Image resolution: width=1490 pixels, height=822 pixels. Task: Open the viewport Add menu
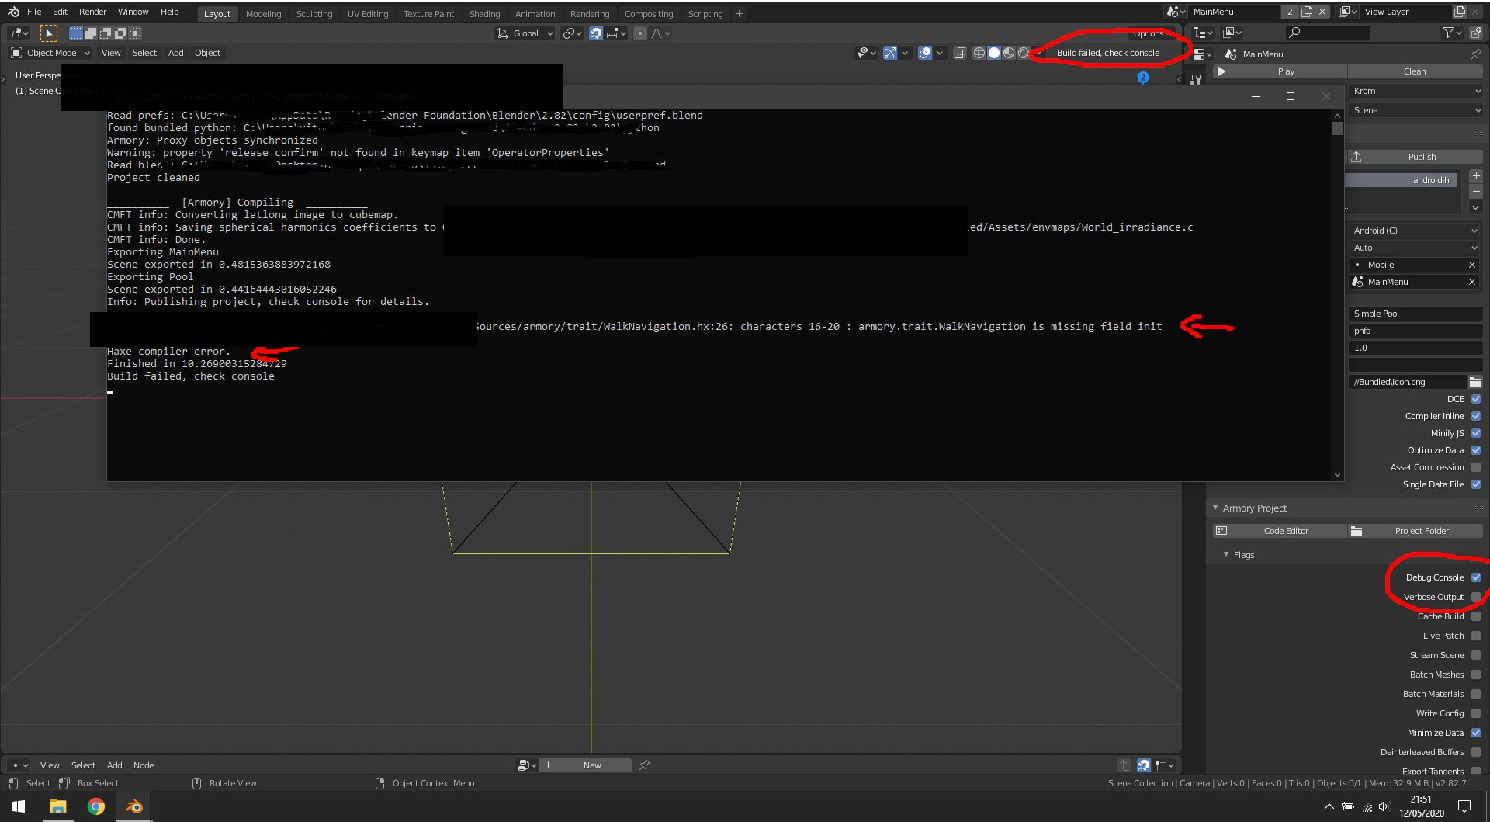175,53
